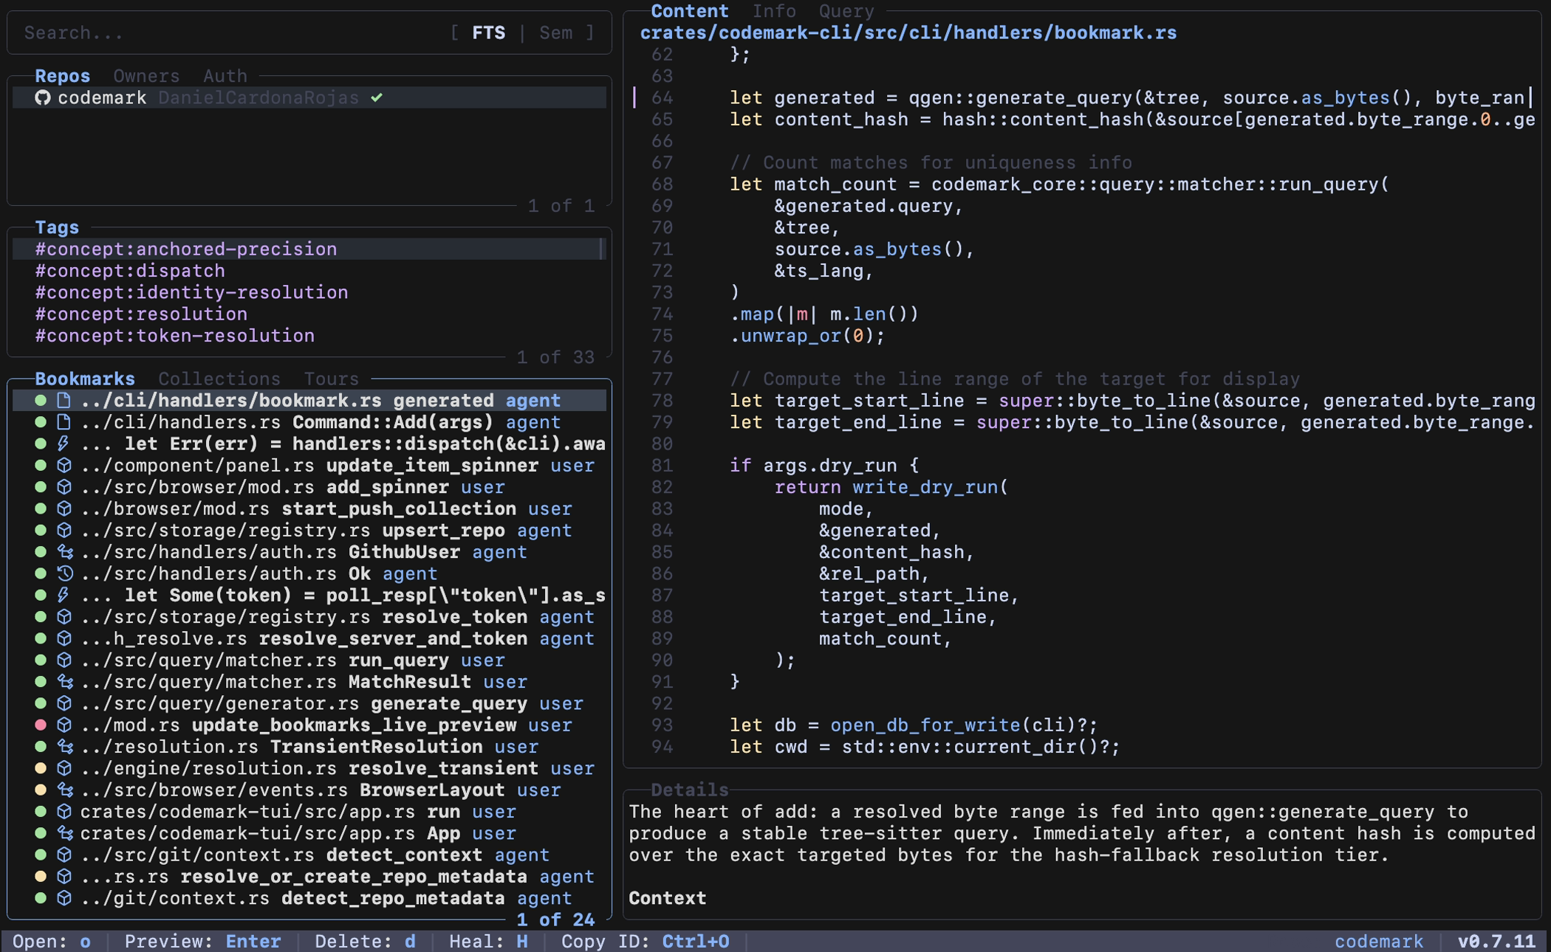Click the cube icon on generate_query row
The image size is (1551, 952).
[x=64, y=703]
